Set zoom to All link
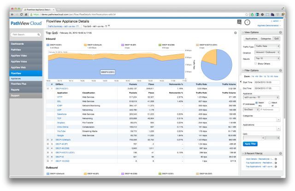This screenshot has height=191, width=295. point(271,76)
